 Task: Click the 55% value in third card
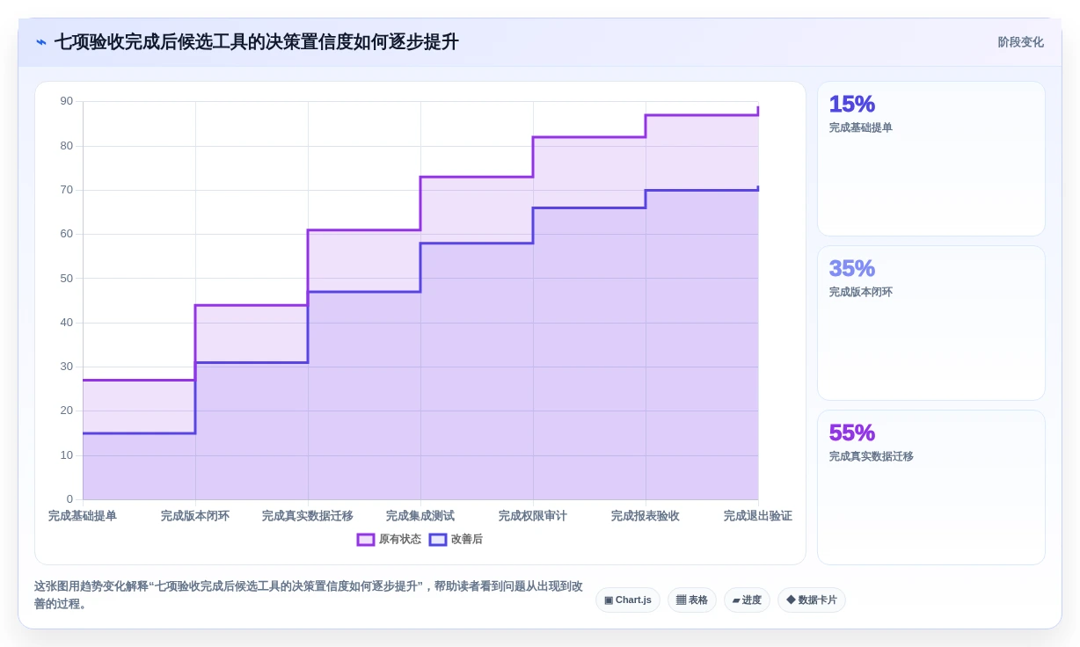point(852,433)
